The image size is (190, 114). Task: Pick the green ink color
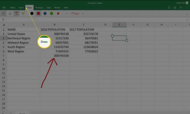click(x=51, y=13)
